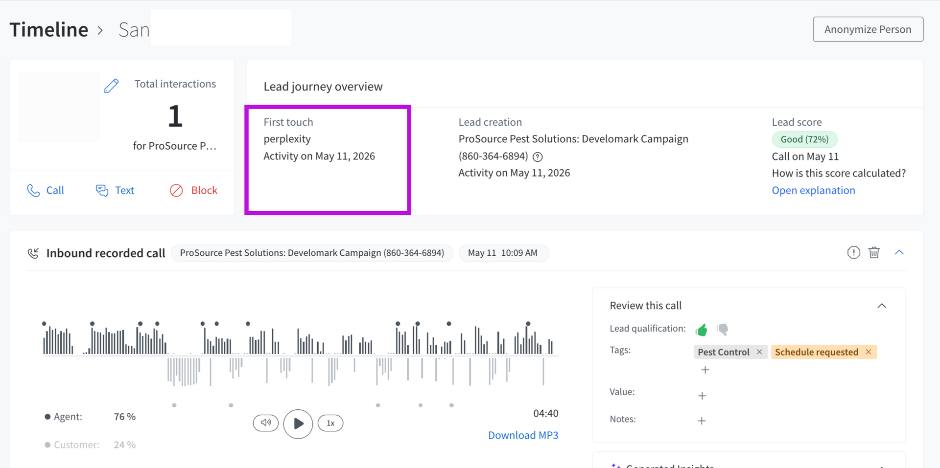Click the Customer 24 % legend entry
Screen dimensions: 940x468
[x=90, y=445]
